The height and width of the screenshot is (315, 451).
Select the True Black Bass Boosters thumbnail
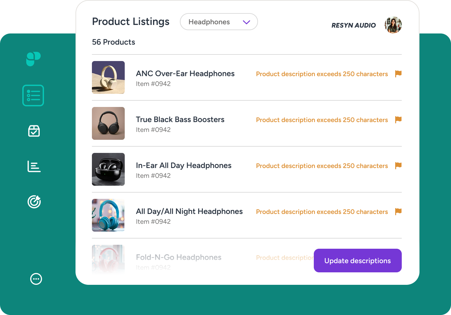(x=108, y=123)
